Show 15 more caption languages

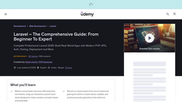[x=69, y=68]
